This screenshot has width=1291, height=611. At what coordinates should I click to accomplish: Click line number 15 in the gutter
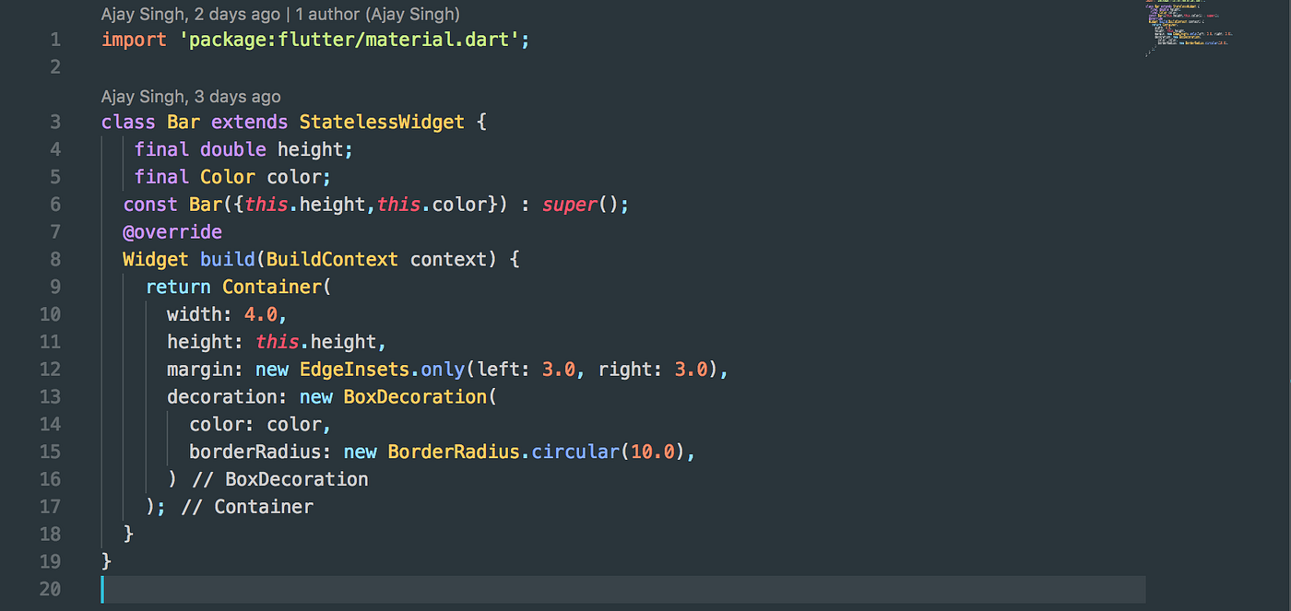pos(51,452)
